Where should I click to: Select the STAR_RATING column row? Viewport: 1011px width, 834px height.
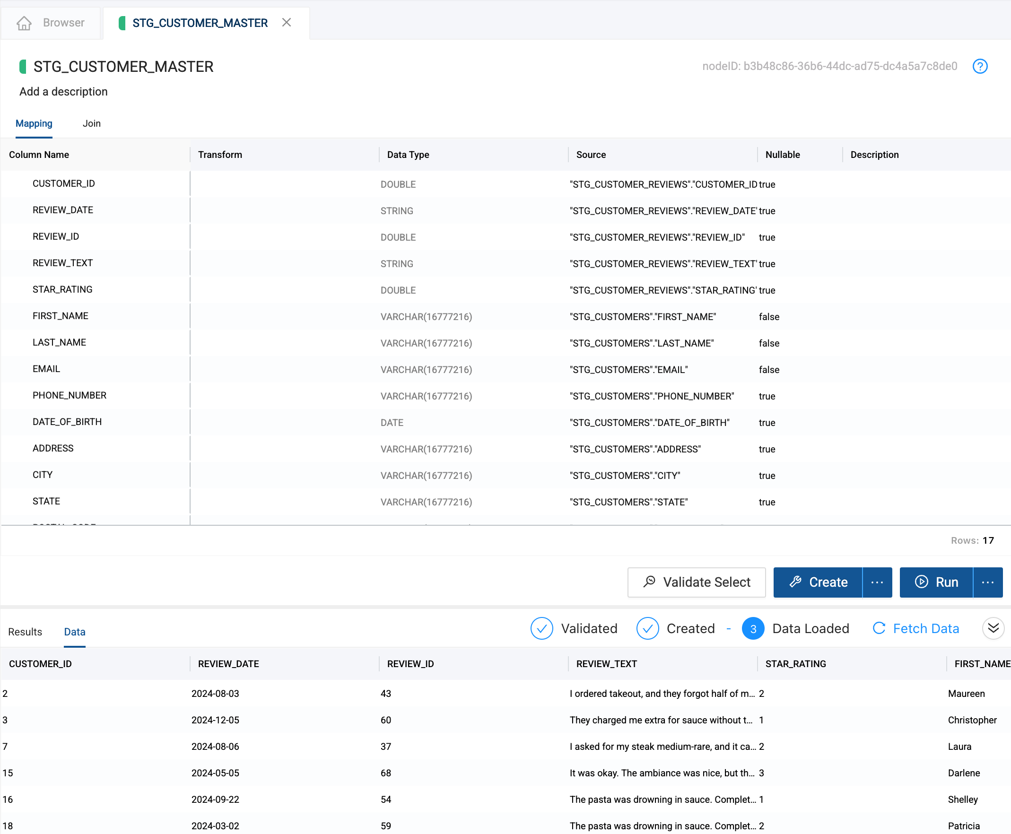pyautogui.click(x=62, y=290)
